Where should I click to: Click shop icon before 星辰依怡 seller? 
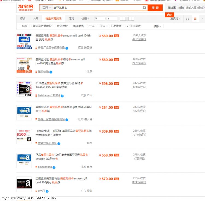[36, 72]
